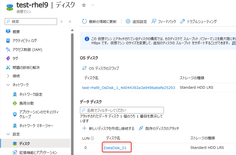
Task: Click the test-rhel9 virtual machine disk icon
Action: (10, 7)
